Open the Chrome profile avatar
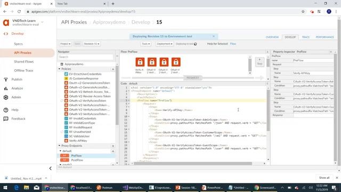This screenshot has width=341, height=192. point(329,12)
